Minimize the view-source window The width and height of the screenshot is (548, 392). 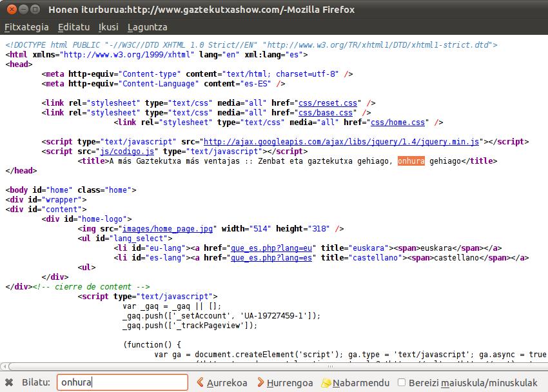(23, 10)
